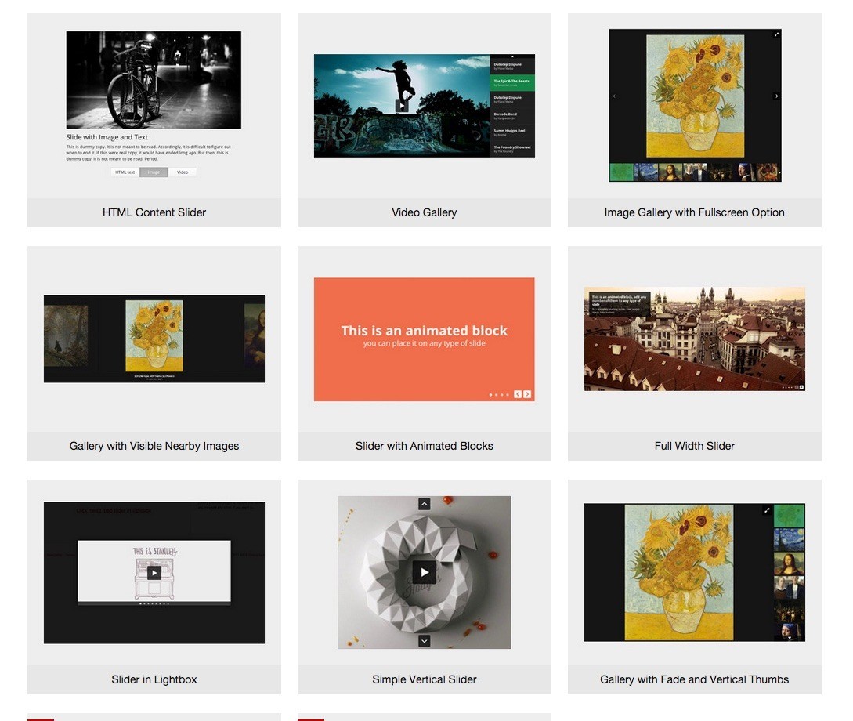This screenshot has width=853, height=721.
Task: Open the Slider in Lightbox title
Action: (154, 679)
